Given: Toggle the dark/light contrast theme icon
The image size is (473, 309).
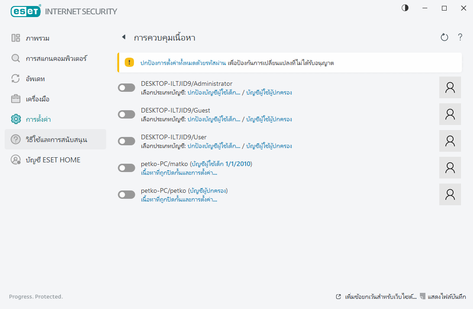Looking at the screenshot, I should (405, 8).
